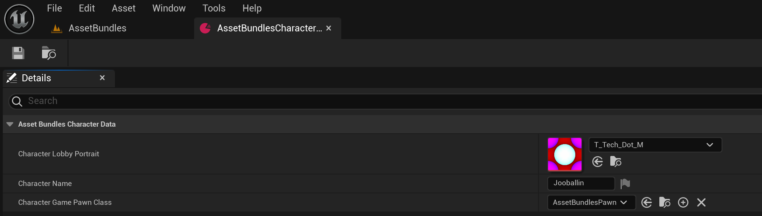
Task: Create new asset for Game Pawn Class
Action: 683,202
